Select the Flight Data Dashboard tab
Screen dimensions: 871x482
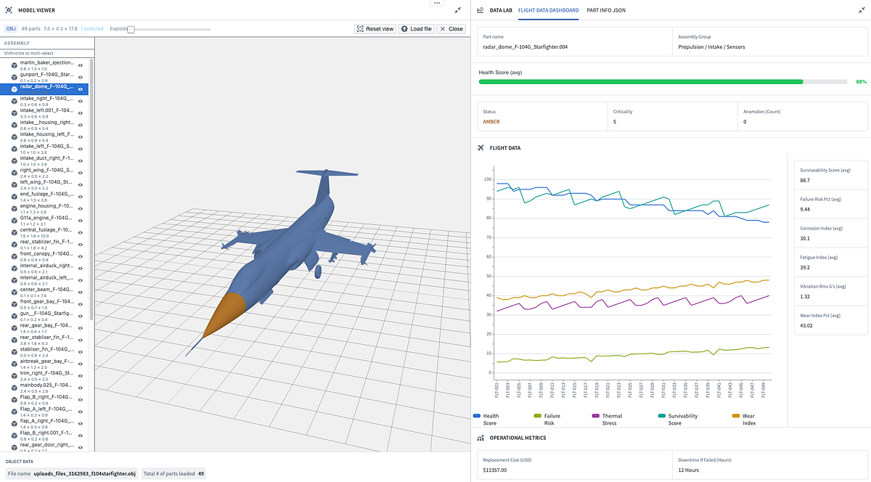tap(548, 10)
